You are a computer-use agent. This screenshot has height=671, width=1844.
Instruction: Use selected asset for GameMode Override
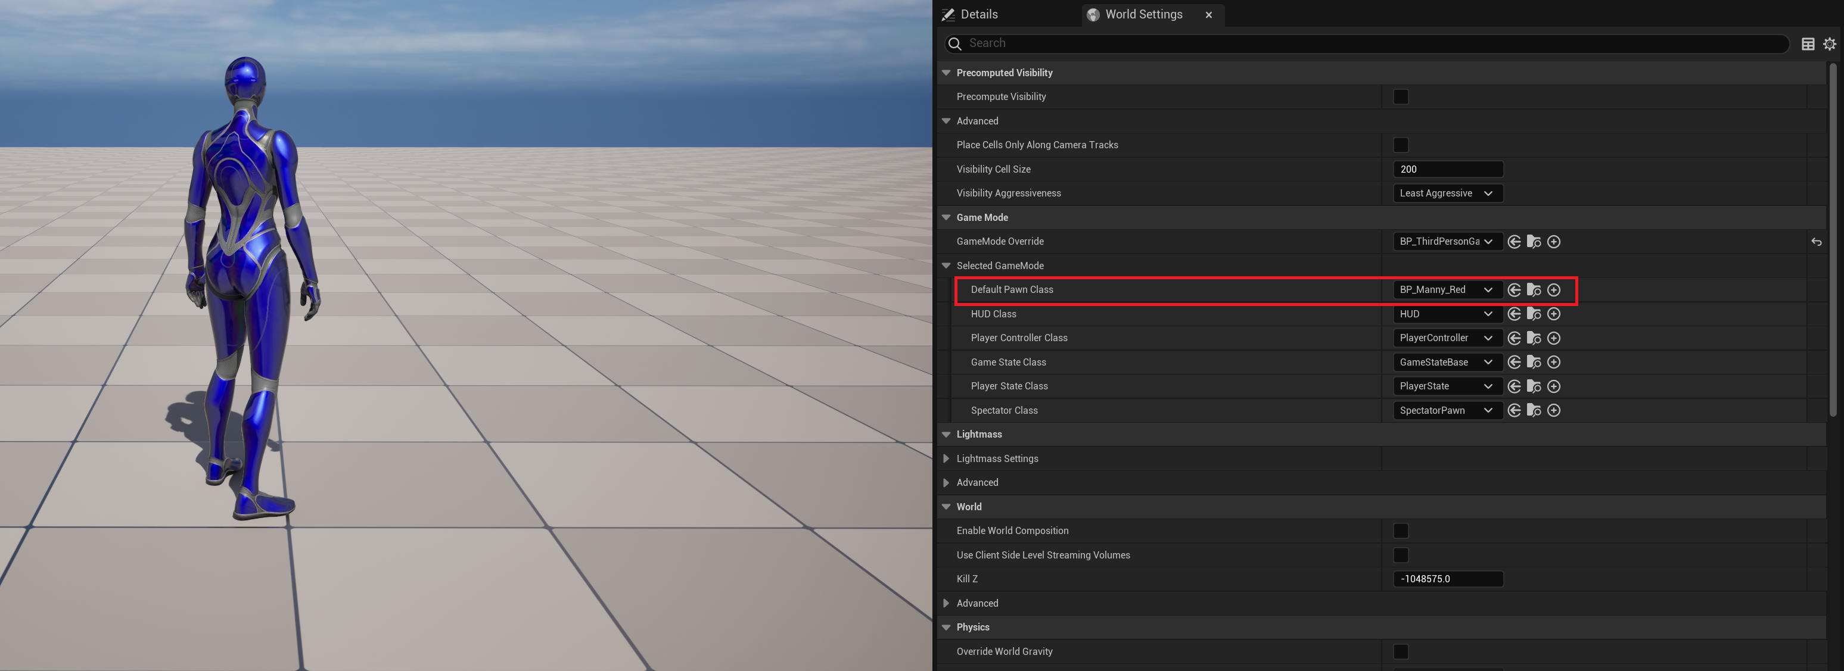pyautogui.click(x=1514, y=242)
